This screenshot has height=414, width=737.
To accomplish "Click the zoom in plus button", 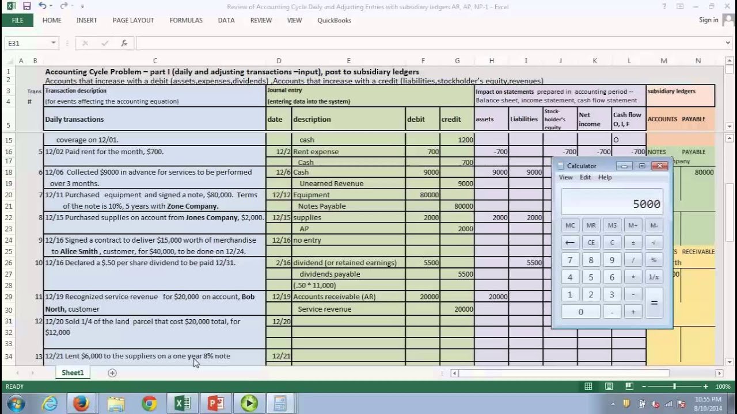I will point(705,386).
